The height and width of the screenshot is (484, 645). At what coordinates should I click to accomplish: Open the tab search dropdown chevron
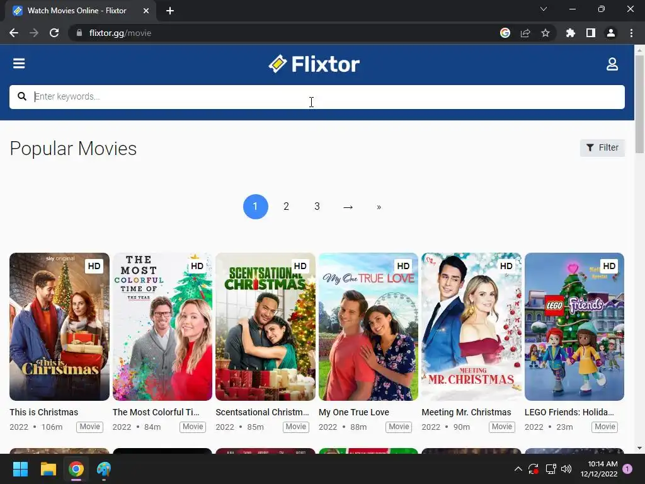pyautogui.click(x=544, y=9)
